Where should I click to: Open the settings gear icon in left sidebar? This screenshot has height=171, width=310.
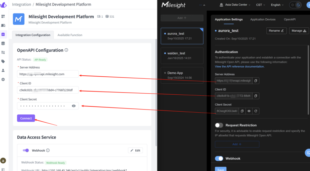pyautogui.click(x=3, y=79)
